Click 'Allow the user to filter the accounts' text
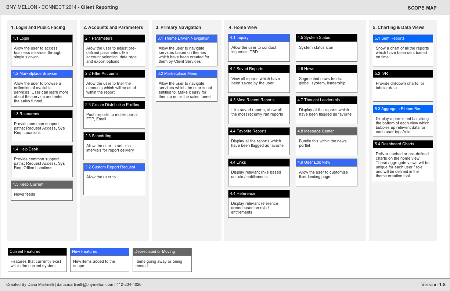Image resolution: width=450 pixels, height=291 pixels. pyautogui.click(x=111, y=88)
